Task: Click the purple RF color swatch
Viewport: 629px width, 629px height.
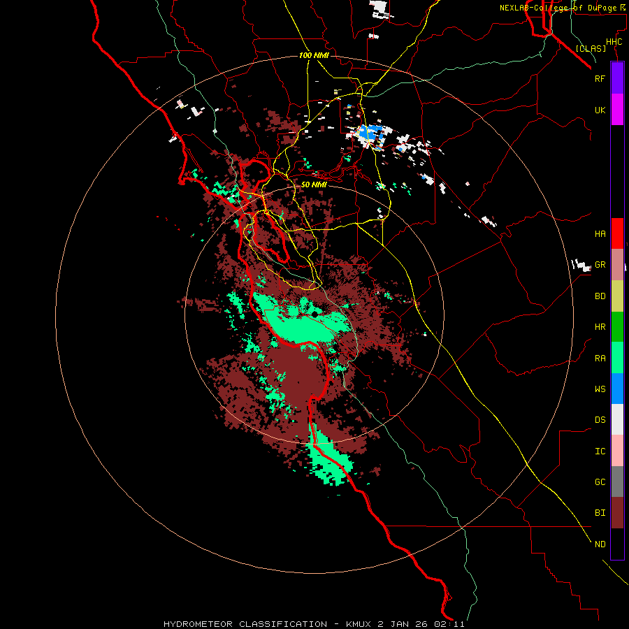Action: tap(617, 78)
